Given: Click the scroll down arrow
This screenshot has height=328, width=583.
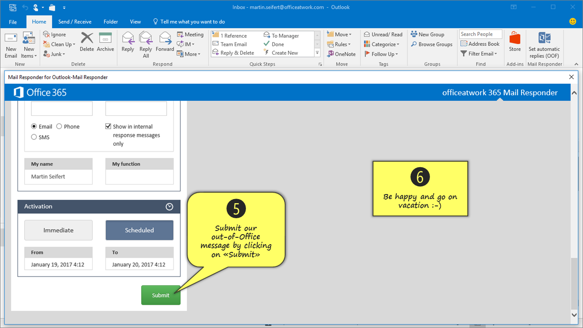Looking at the screenshot, I should (573, 314).
